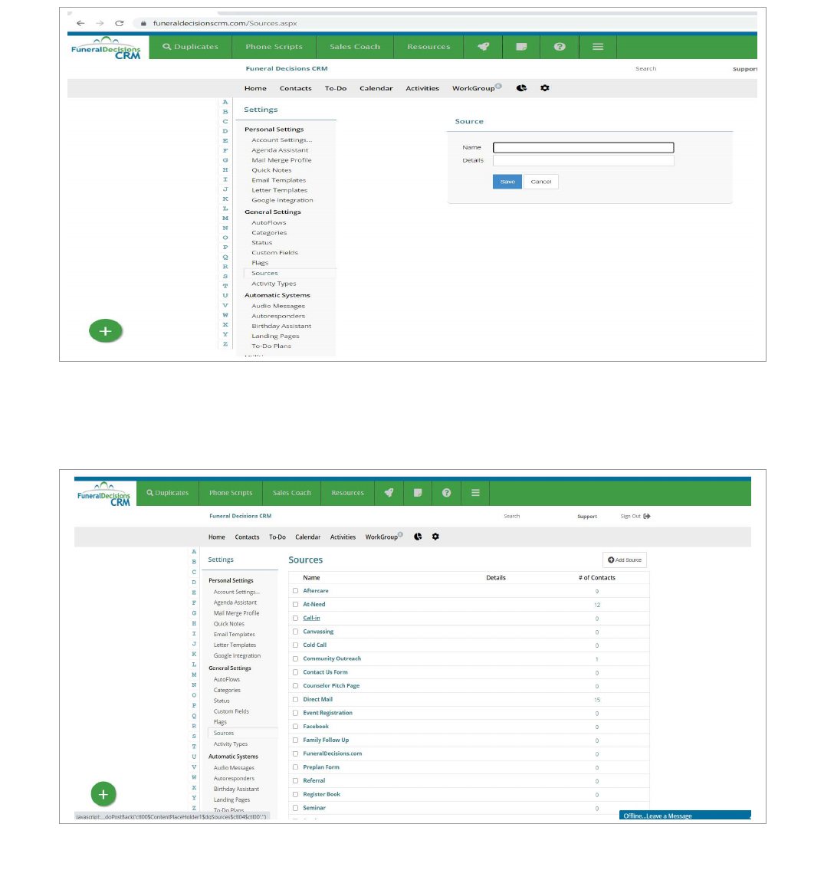Click the browser back arrow

pyautogui.click(x=80, y=23)
